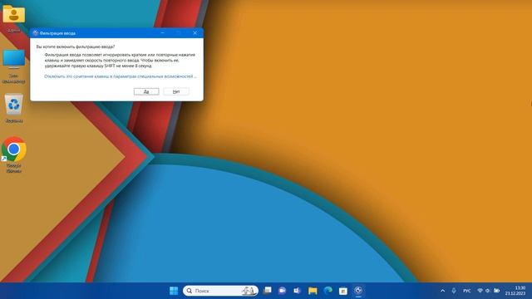
Task: Open Microsoft Store from the taskbar
Action: (343, 291)
